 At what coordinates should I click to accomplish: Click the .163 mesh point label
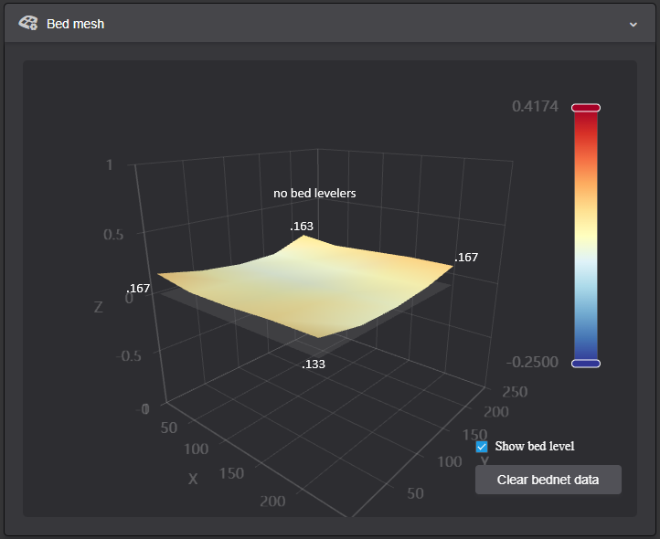click(x=302, y=227)
